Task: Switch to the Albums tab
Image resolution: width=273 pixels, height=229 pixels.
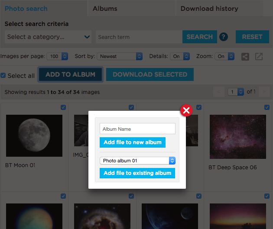Action: (x=105, y=9)
